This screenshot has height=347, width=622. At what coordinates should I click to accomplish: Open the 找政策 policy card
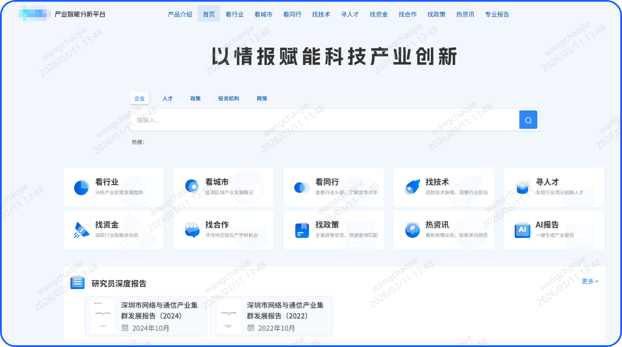(x=333, y=230)
